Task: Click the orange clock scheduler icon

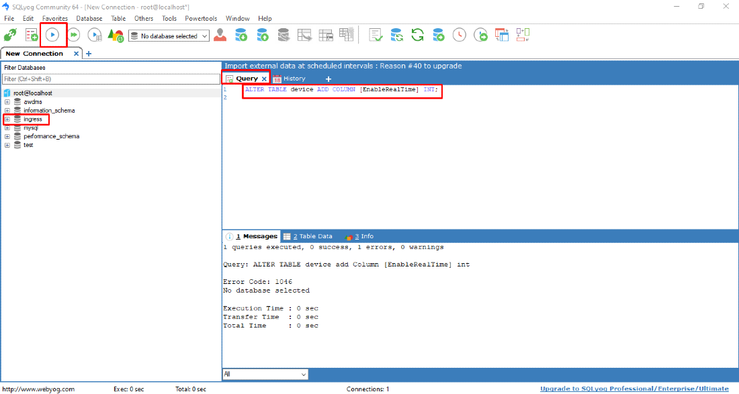Action: tap(460, 35)
